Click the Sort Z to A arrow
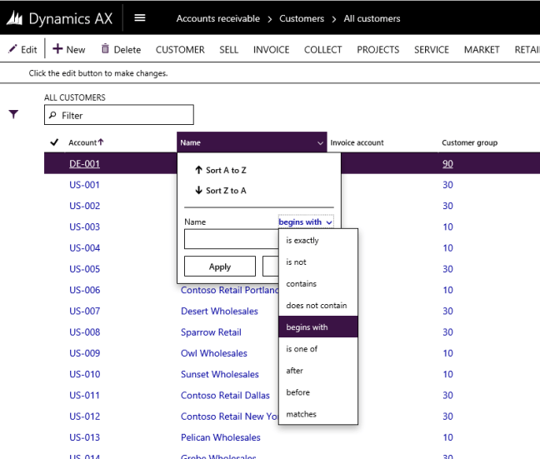 pyautogui.click(x=198, y=191)
